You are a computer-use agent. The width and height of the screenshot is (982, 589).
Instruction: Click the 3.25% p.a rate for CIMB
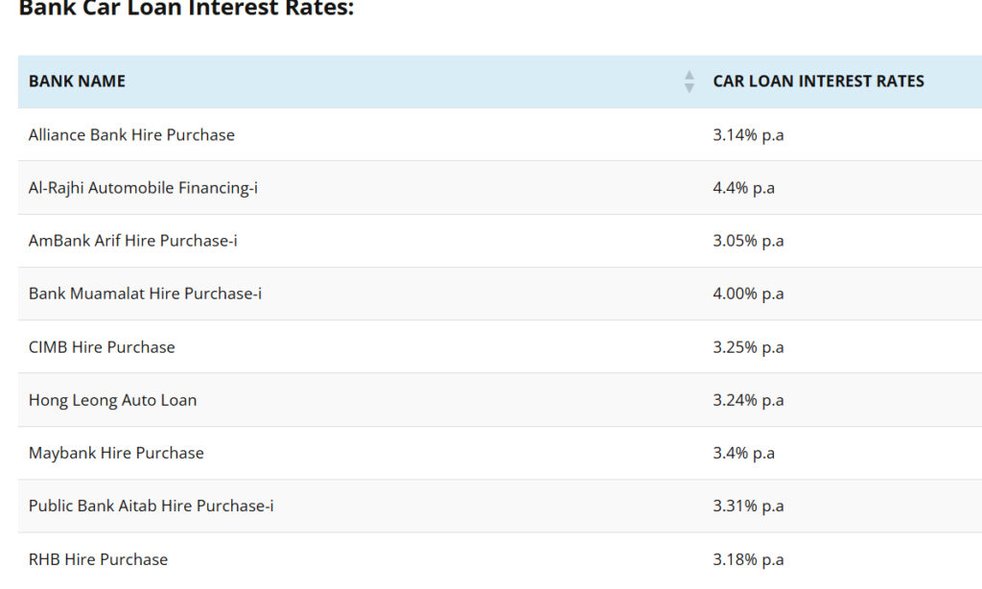tap(748, 347)
